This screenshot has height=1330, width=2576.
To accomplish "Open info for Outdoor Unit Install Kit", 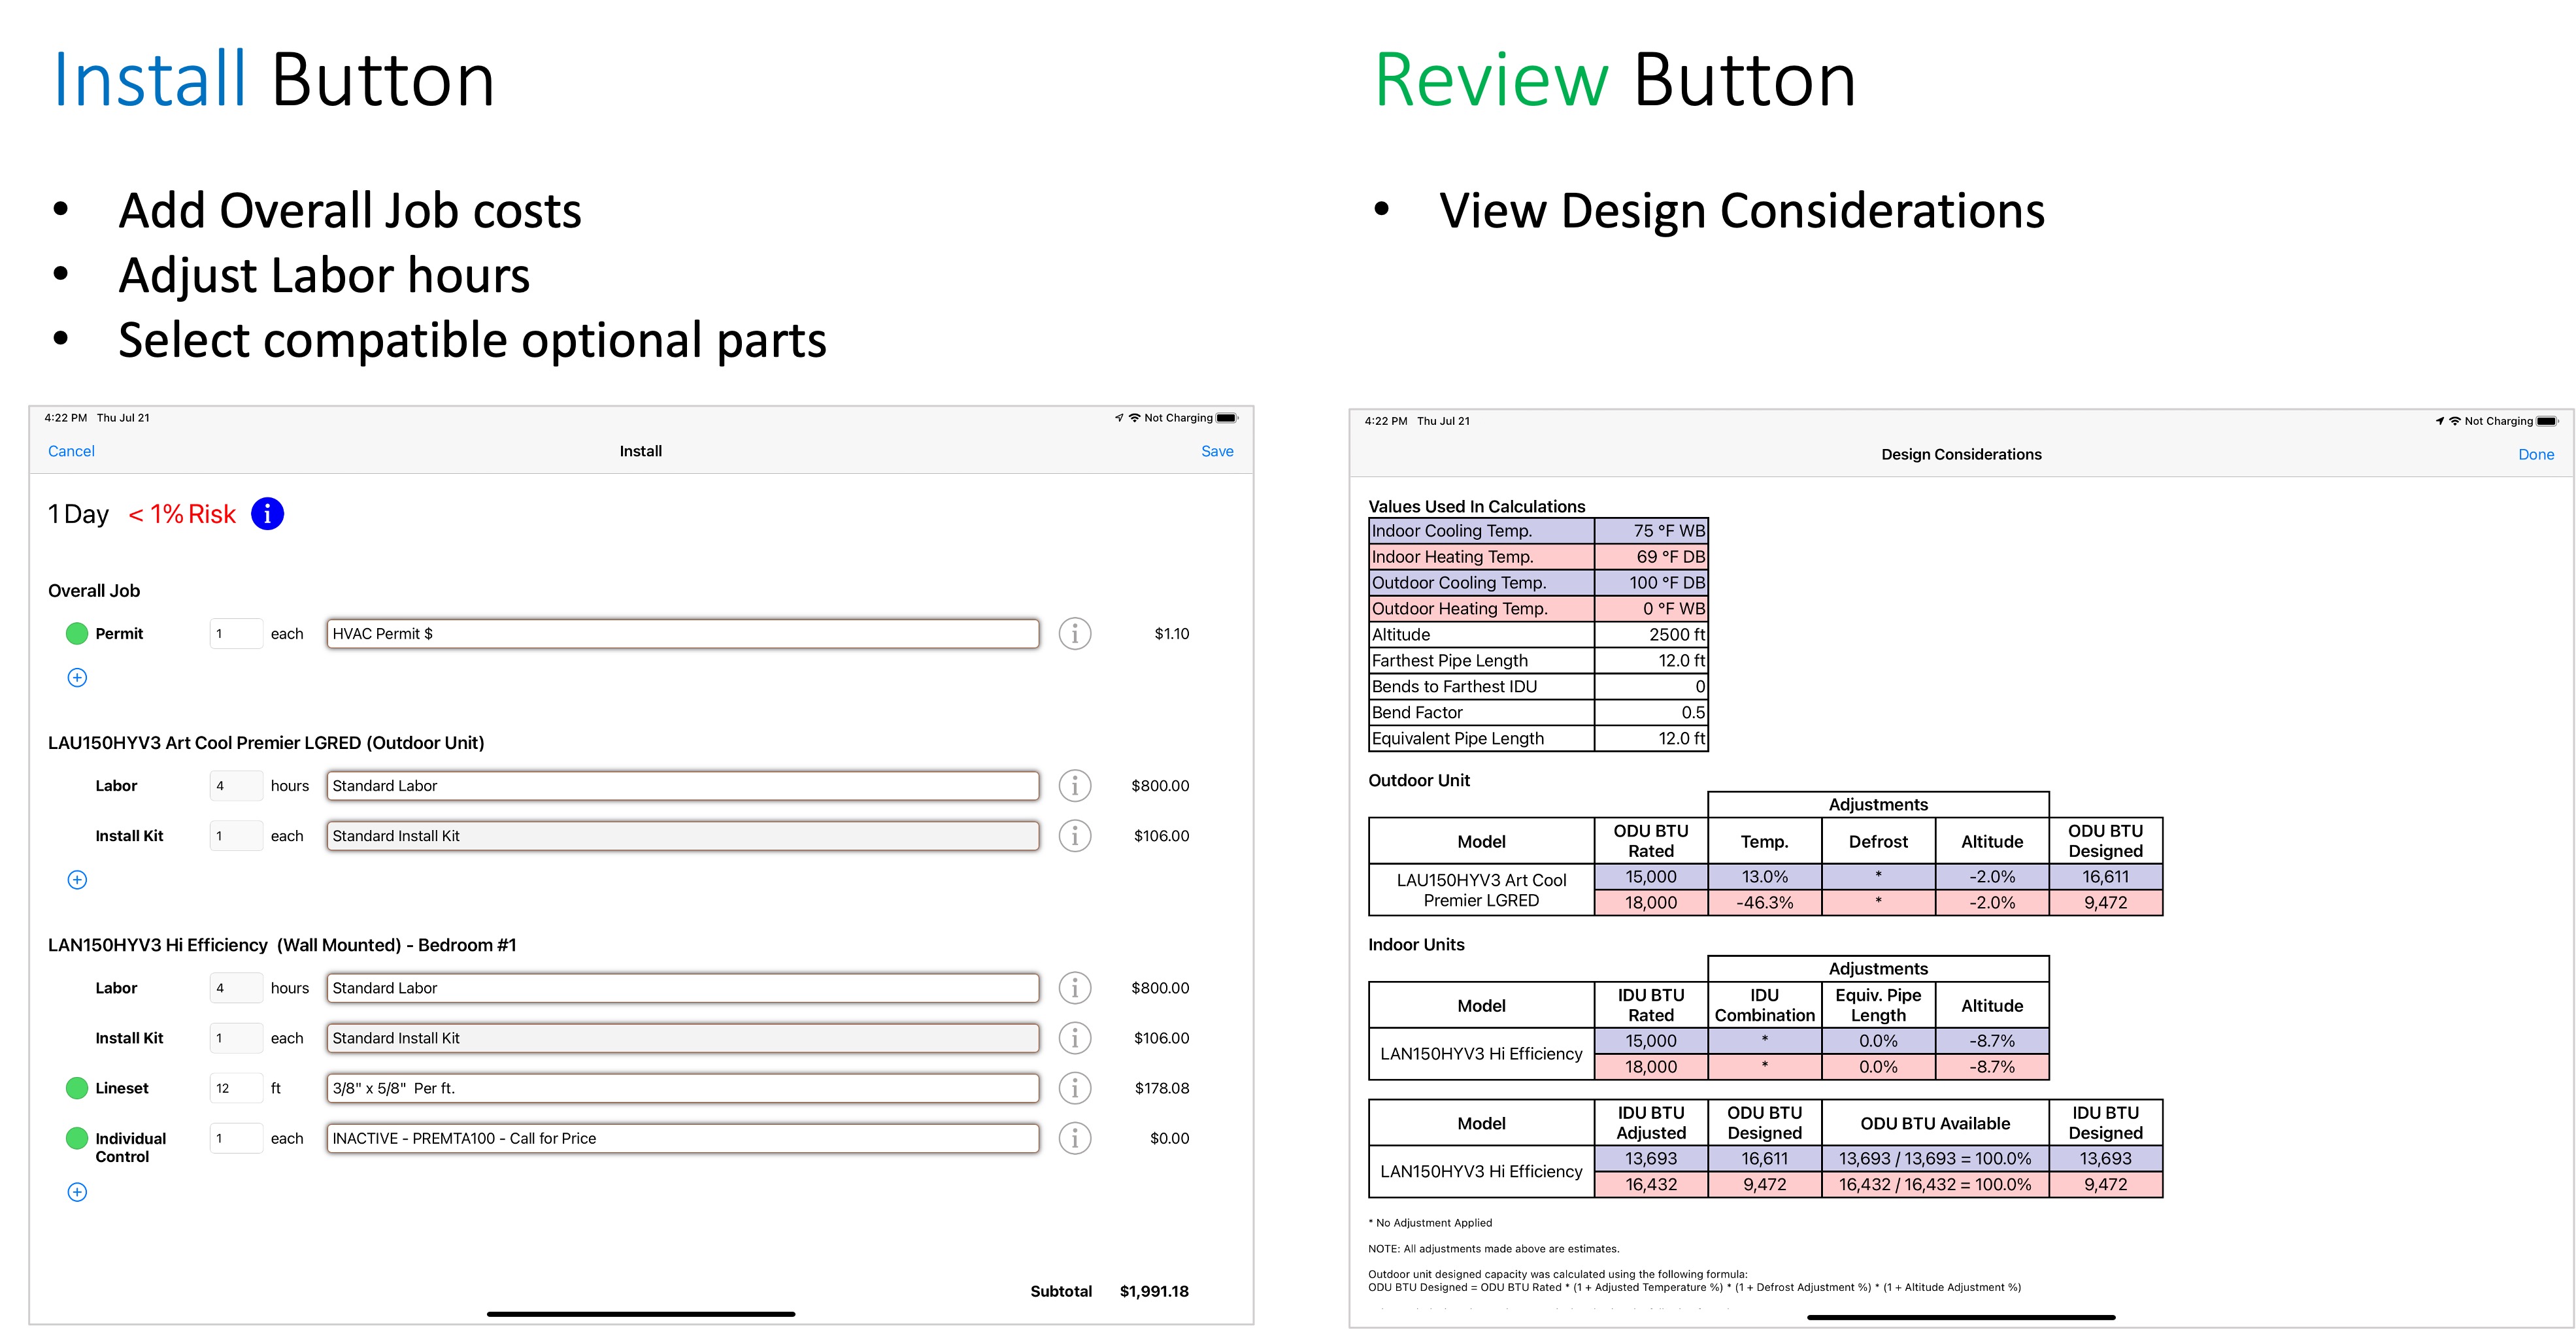I will click(1075, 836).
